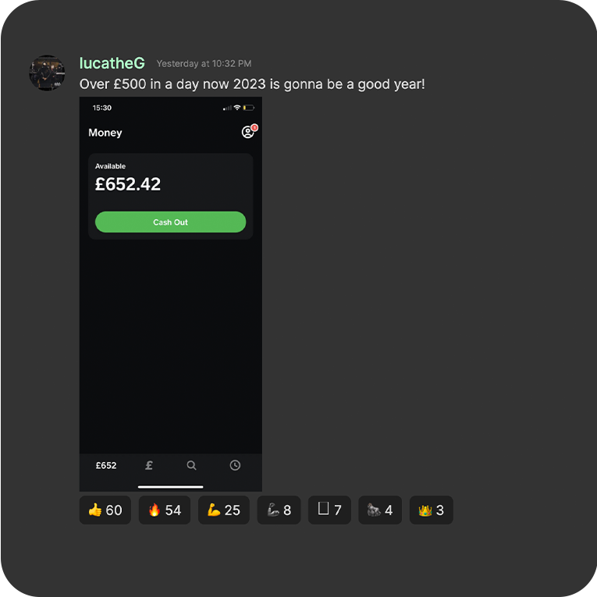Open lucatheG's avatar picture
Image resolution: width=597 pixels, height=597 pixels.
[x=47, y=73]
